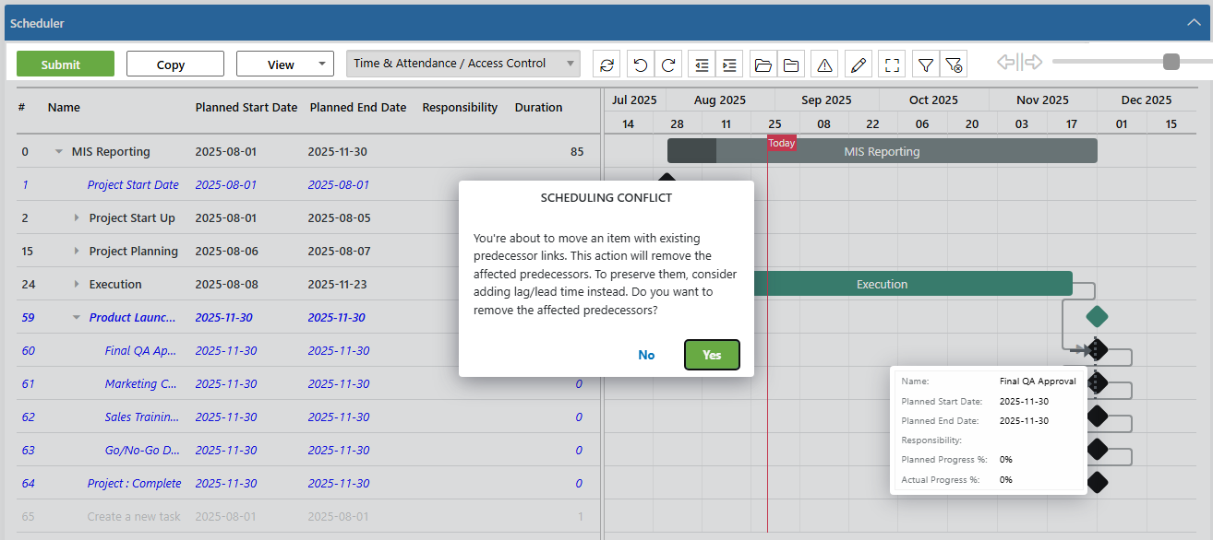Click the Dec 2025 month header in the timeline

(x=1147, y=100)
